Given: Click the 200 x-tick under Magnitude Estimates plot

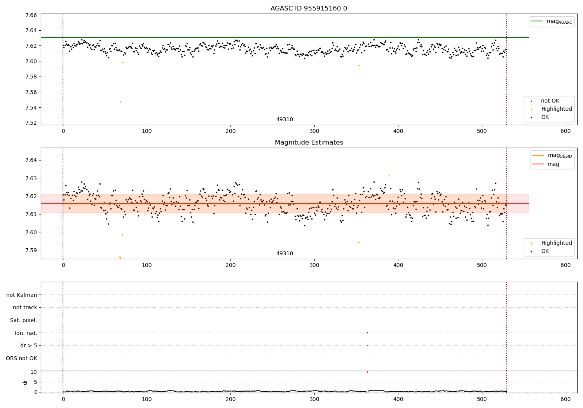Looking at the screenshot, I should coord(230,265).
